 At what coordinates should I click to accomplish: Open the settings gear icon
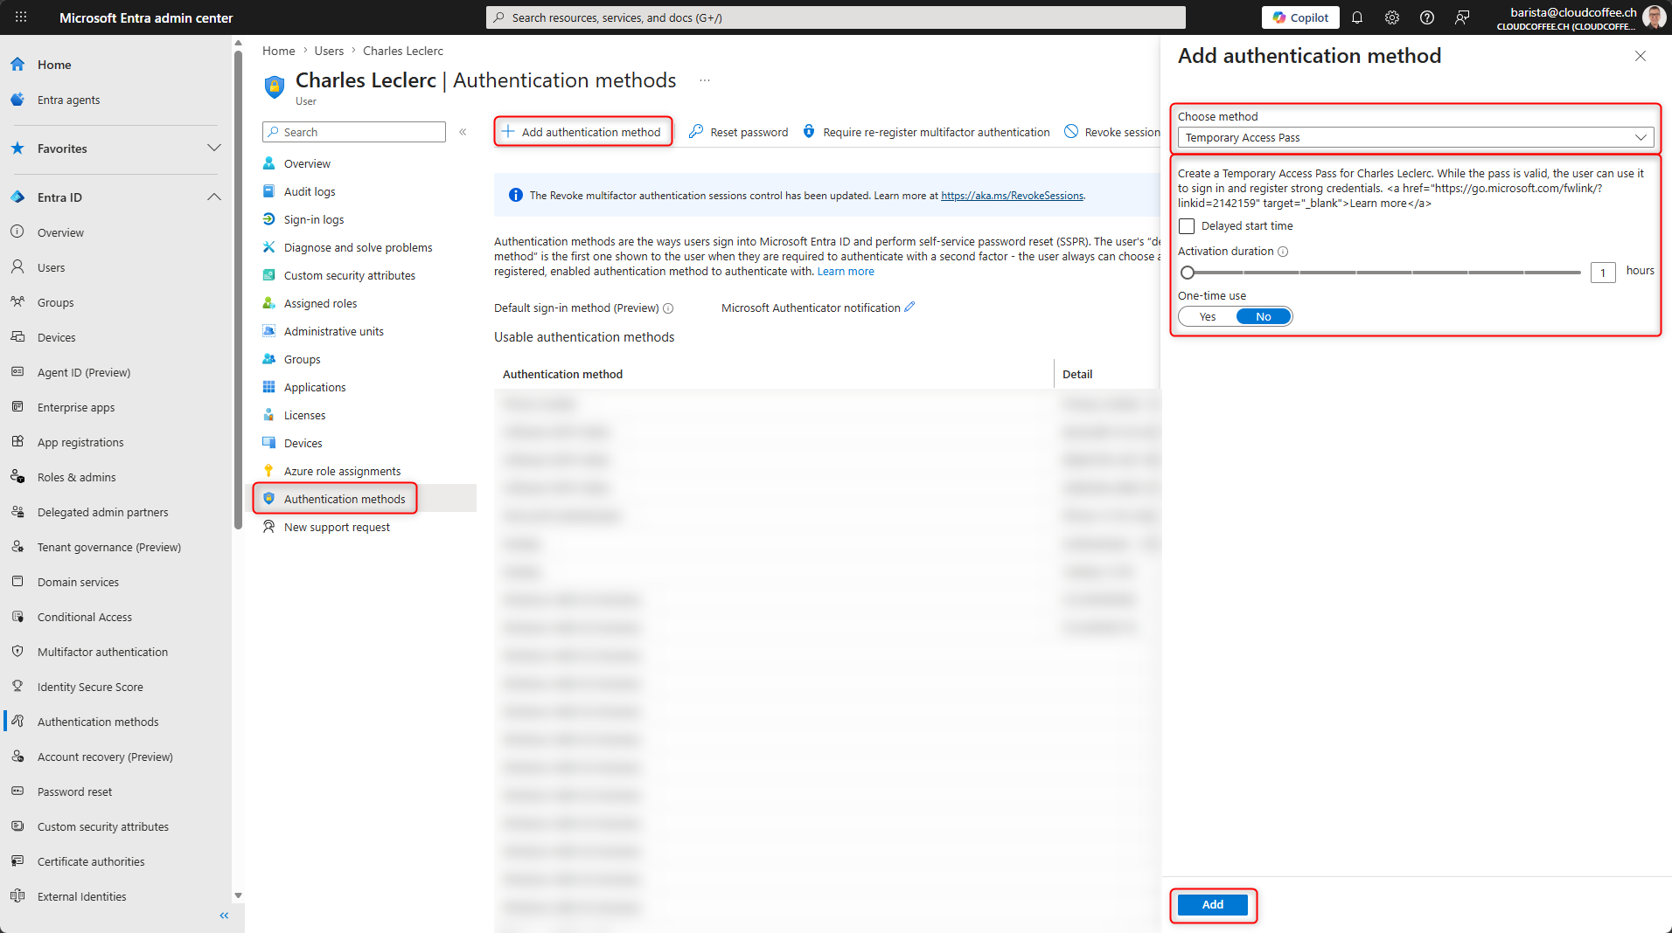pyautogui.click(x=1392, y=17)
